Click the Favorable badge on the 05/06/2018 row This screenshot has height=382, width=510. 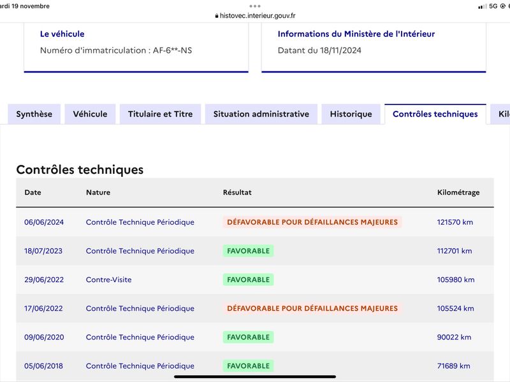coord(248,365)
